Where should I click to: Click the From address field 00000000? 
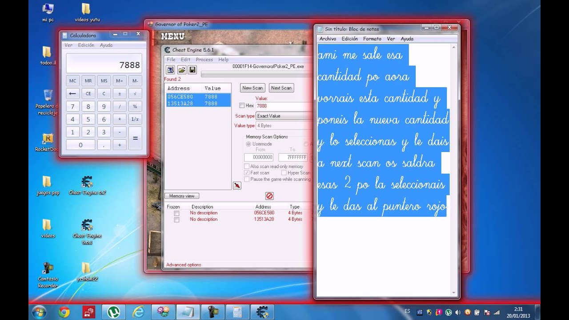point(259,157)
